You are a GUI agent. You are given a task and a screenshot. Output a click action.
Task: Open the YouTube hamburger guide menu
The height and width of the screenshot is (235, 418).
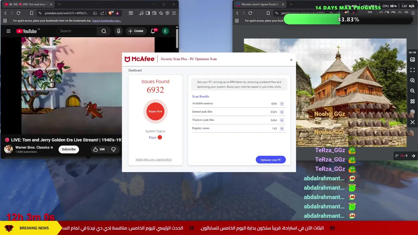8,31
